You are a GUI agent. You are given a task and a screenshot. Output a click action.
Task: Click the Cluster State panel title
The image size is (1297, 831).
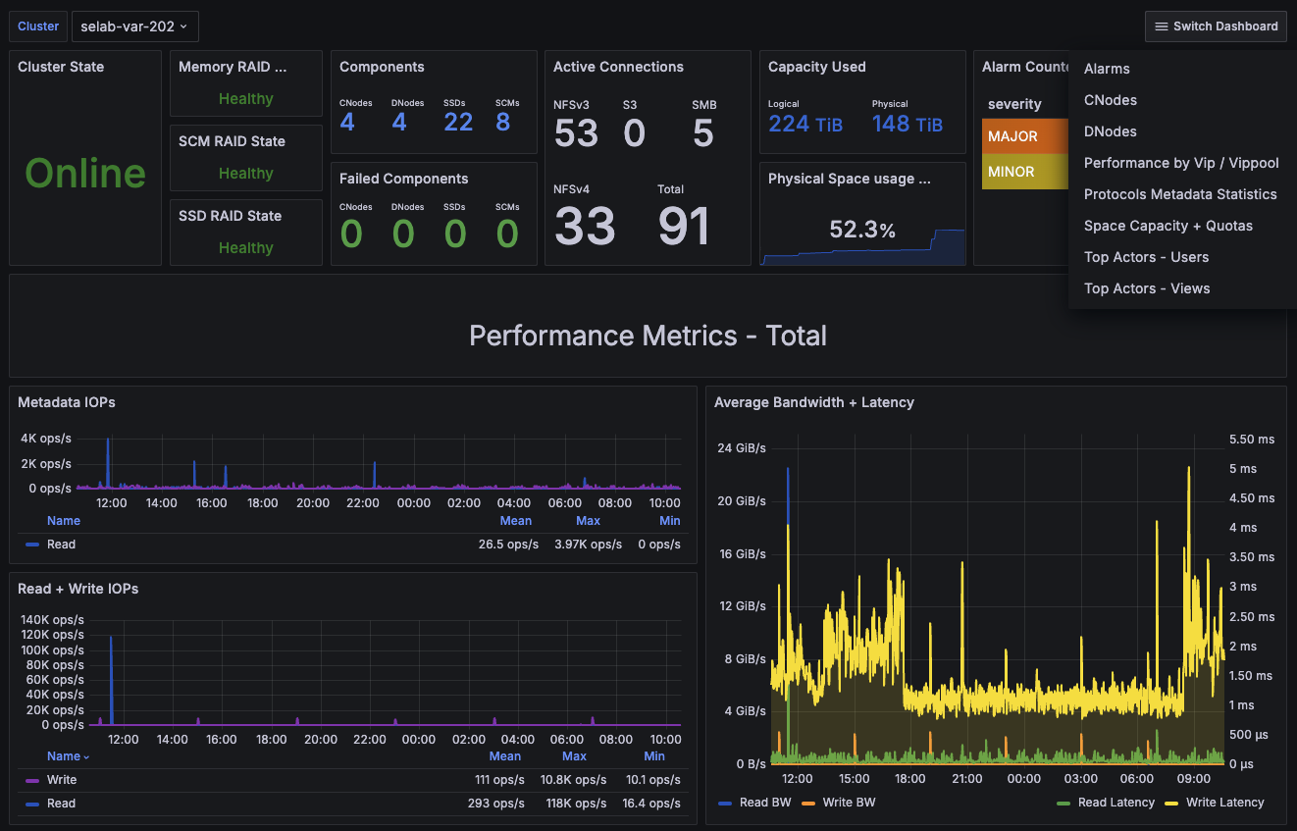click(61, 67)
